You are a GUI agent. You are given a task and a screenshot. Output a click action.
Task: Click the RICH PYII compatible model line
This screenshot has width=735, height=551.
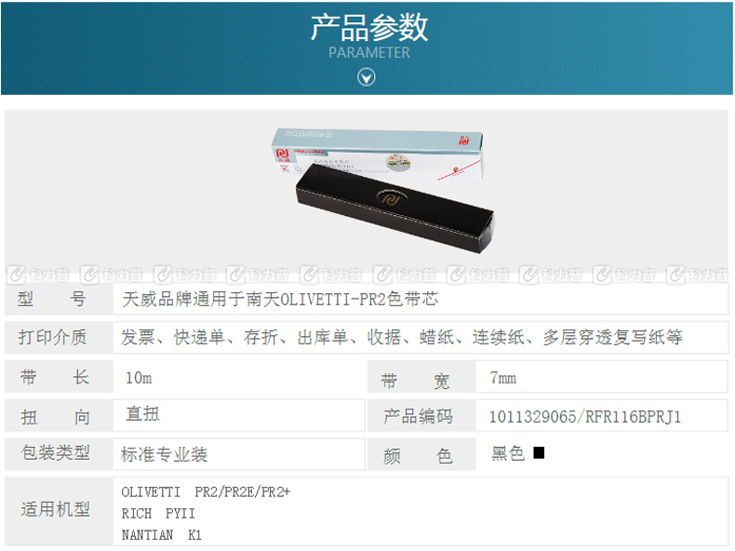pyautogui.click(x=158, y=514)
